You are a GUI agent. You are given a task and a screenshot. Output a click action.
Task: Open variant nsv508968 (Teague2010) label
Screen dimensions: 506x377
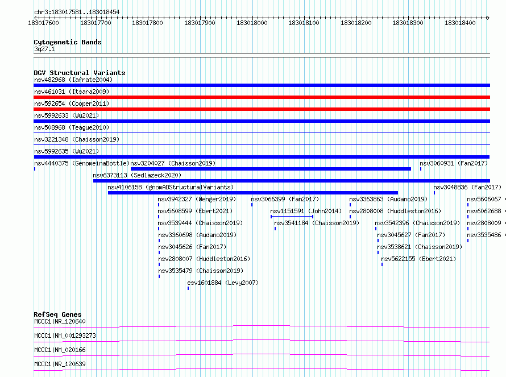coord(72,127)
